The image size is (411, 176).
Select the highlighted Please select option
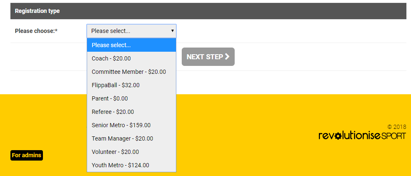tap(131, 45)
